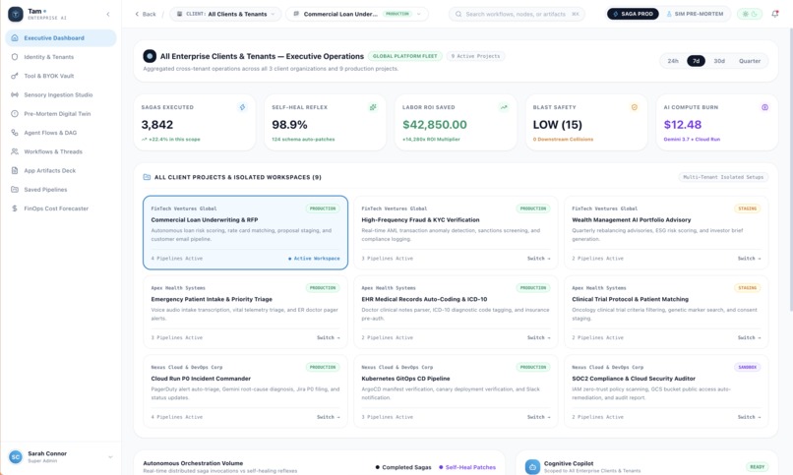Click the Staging badge on Wealth Management card

pos(747,208)
